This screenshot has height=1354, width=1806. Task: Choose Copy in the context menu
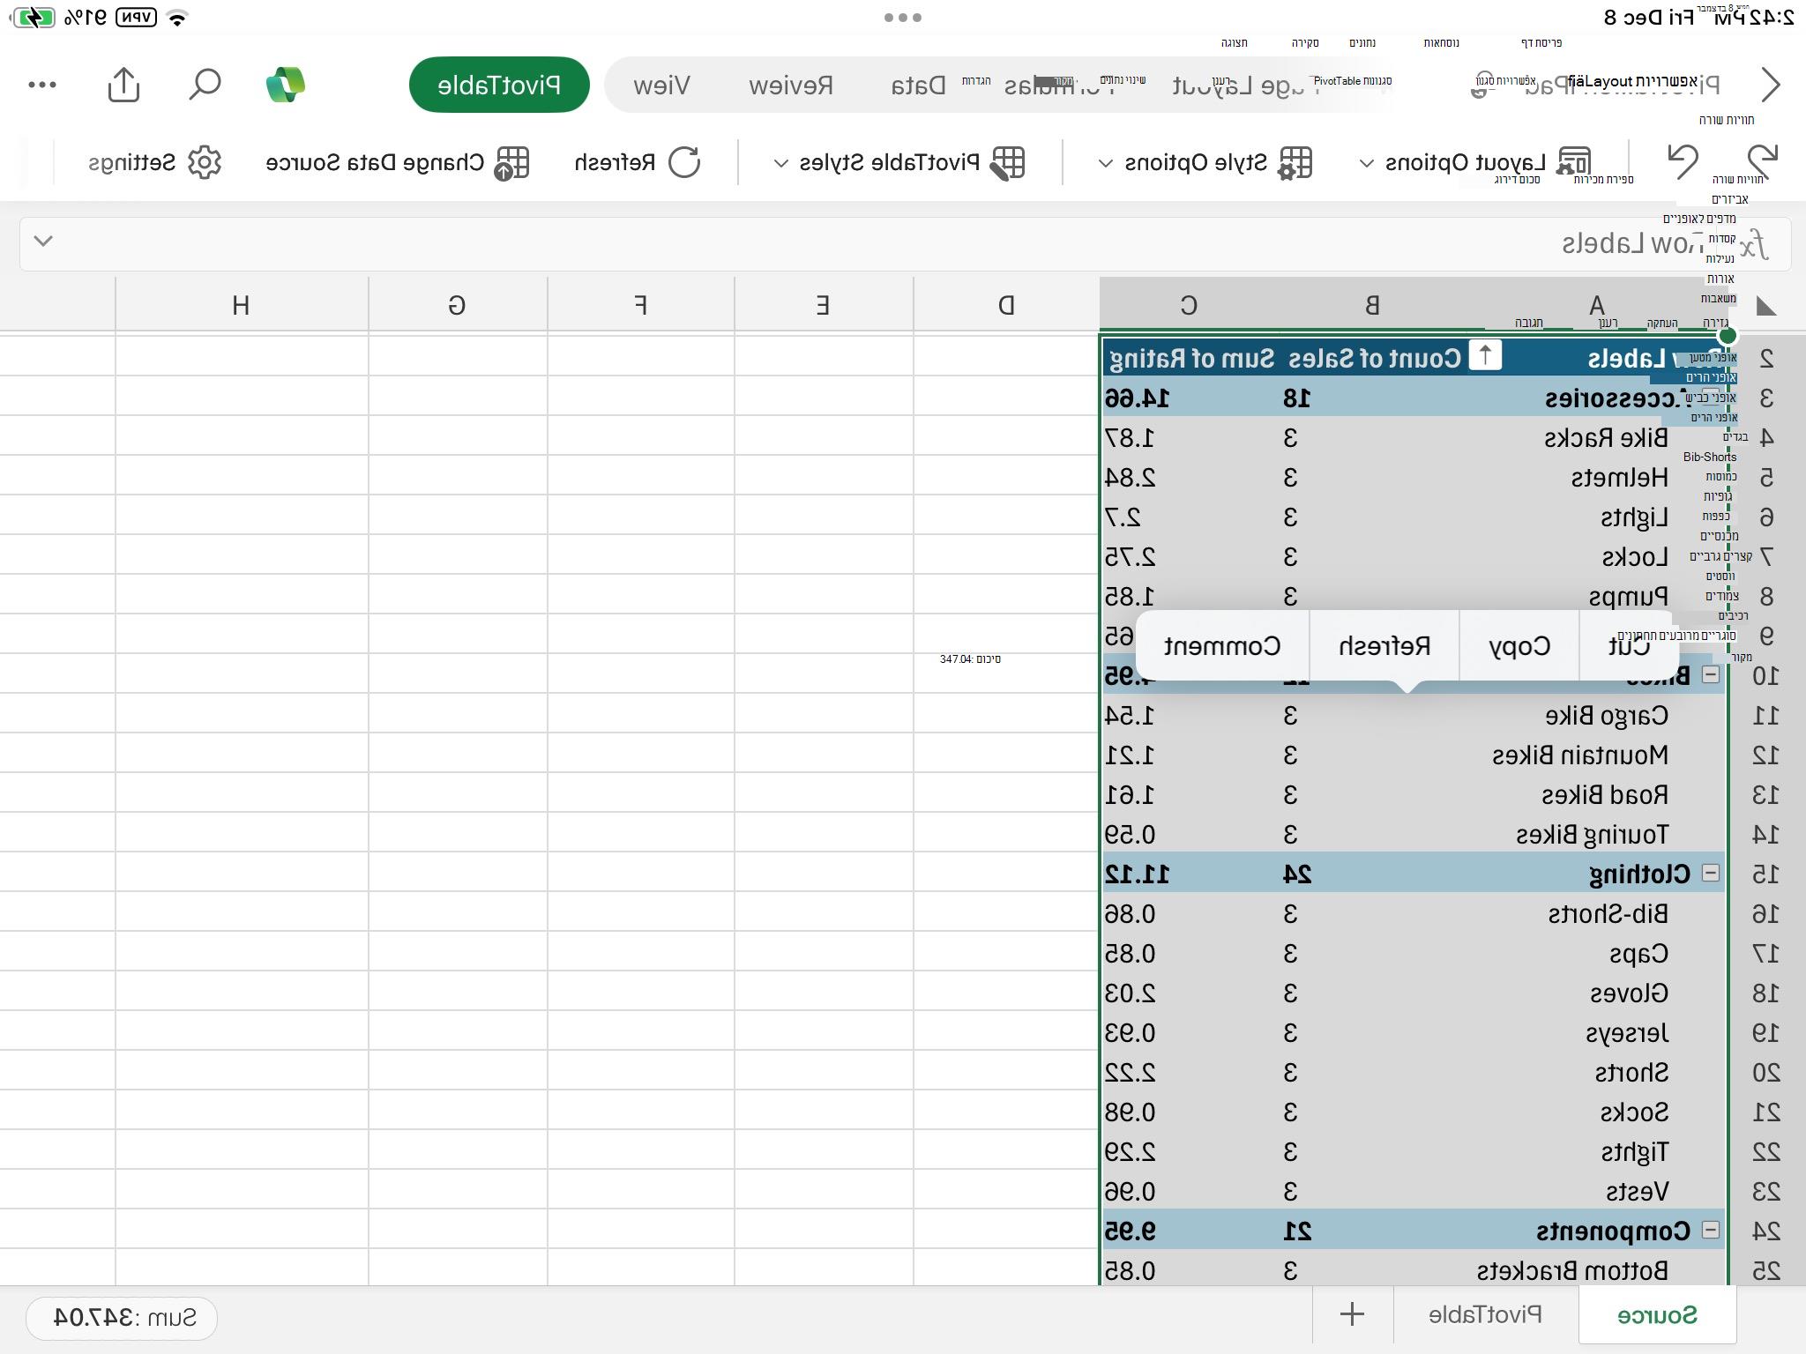(1519, 645)
